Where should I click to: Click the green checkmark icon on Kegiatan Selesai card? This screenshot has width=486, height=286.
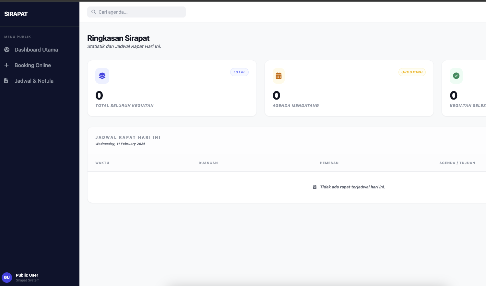(456, 76)
